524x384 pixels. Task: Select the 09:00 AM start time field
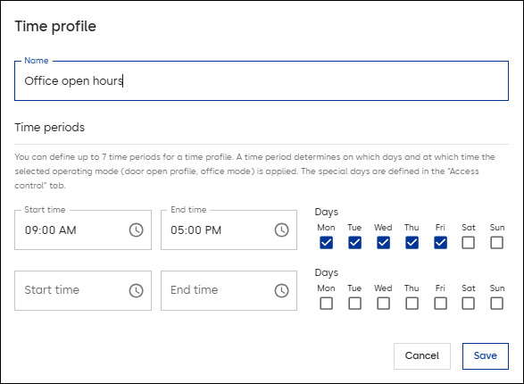(x=83, y=230)
